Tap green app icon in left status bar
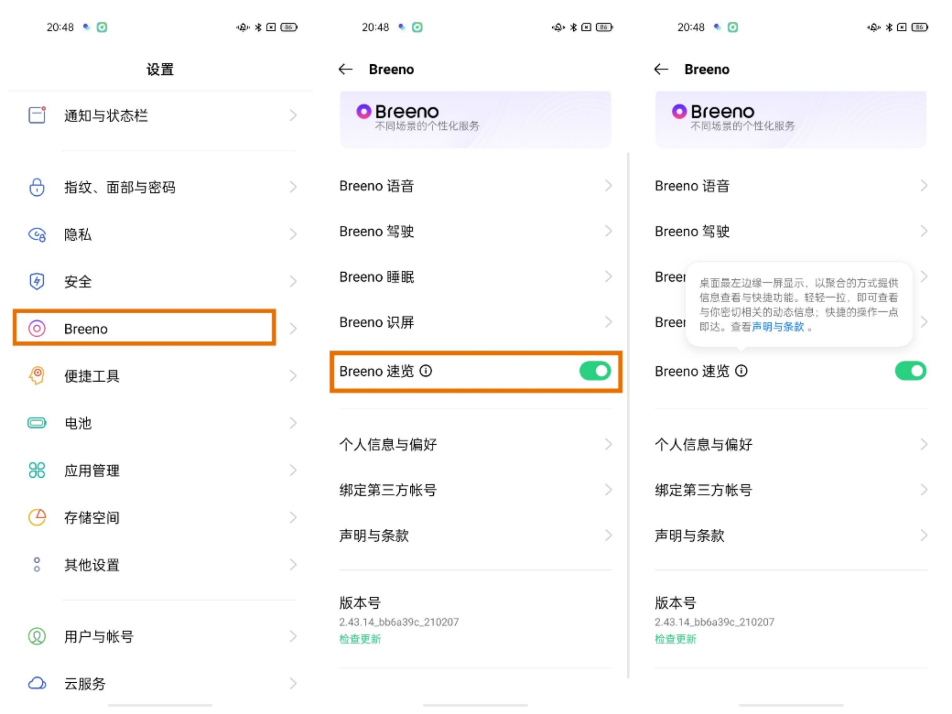The height and width of the screenshot is (714, 952). (x=102, y=27)
